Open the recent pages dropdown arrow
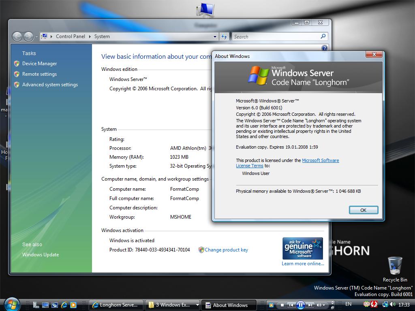Screen dimensions: 415x311 (36, 37)
